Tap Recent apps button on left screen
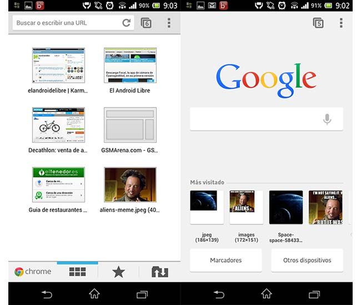 click(142, 294)
